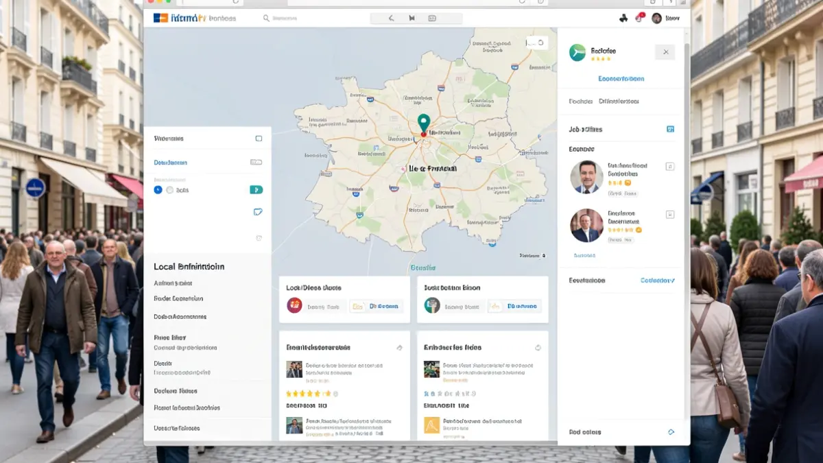
Task: Click the red round icon in first top card
Action: click(x=294, y=306)
